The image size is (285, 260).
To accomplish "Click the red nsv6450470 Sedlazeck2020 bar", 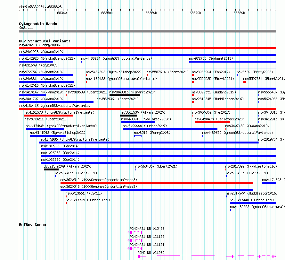I will pyautogui.click(x=212, y=122).
